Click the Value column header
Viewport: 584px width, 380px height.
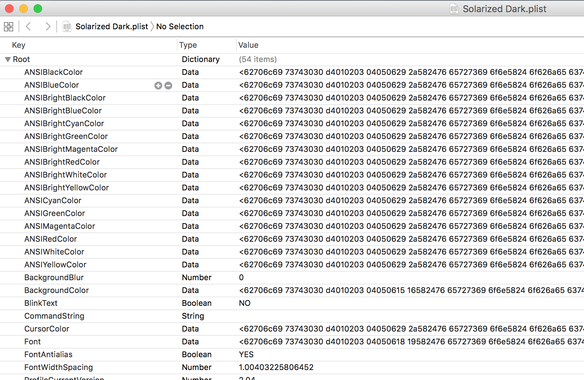(x=248, y=45)
